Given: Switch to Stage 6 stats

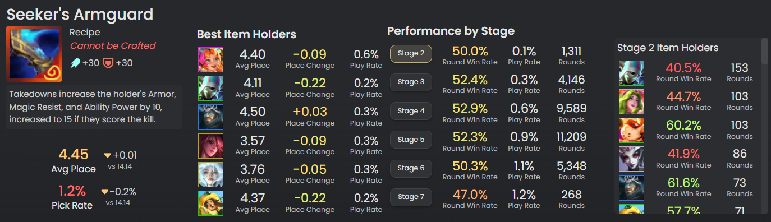Looking at the screenshot, I should click(x=411, y=168).
